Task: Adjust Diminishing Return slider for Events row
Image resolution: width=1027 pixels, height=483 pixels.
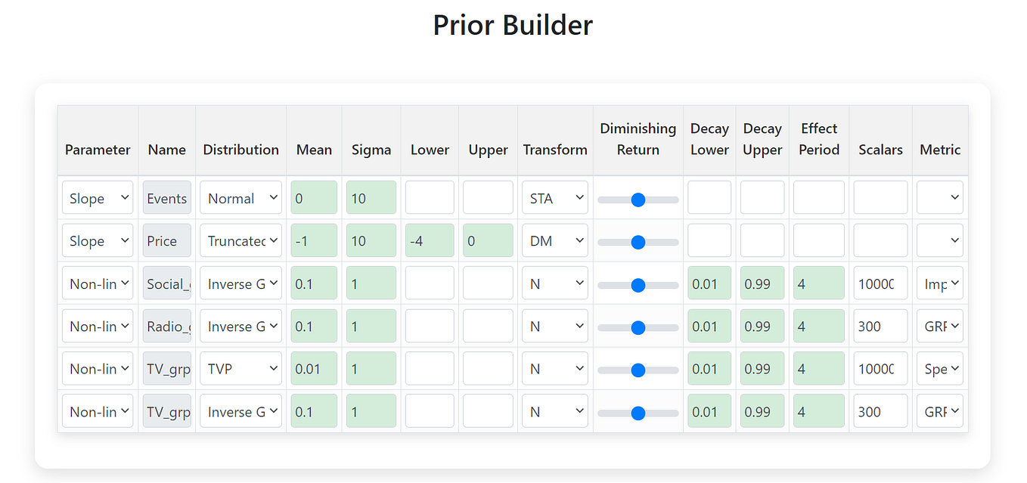Action: tap(638, 200)
